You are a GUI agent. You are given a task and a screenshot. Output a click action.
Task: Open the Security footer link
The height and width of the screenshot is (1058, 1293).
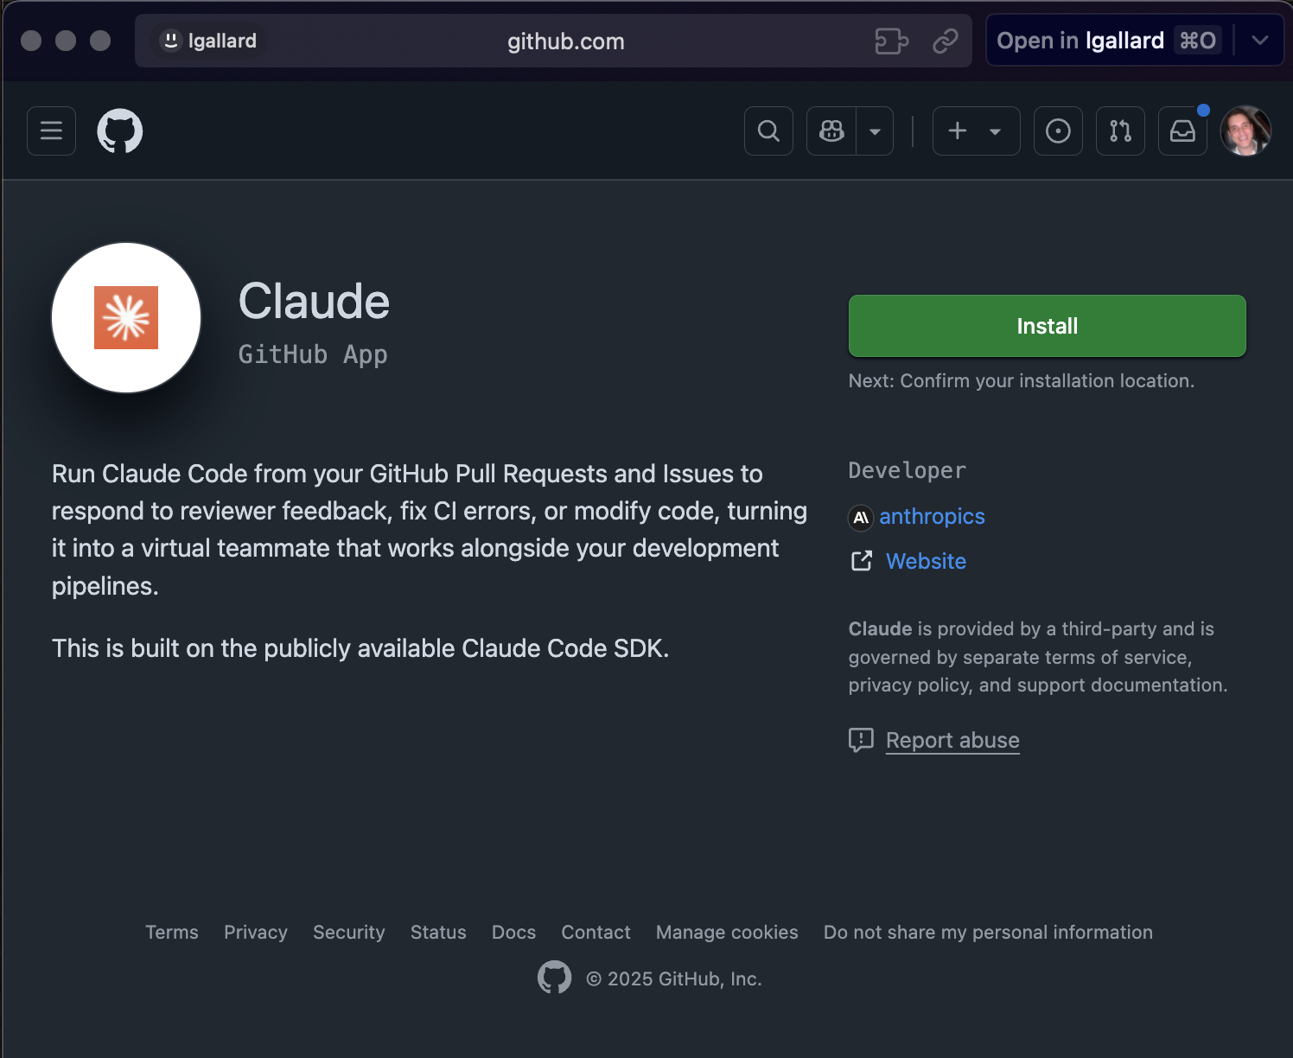coord(349,932)
